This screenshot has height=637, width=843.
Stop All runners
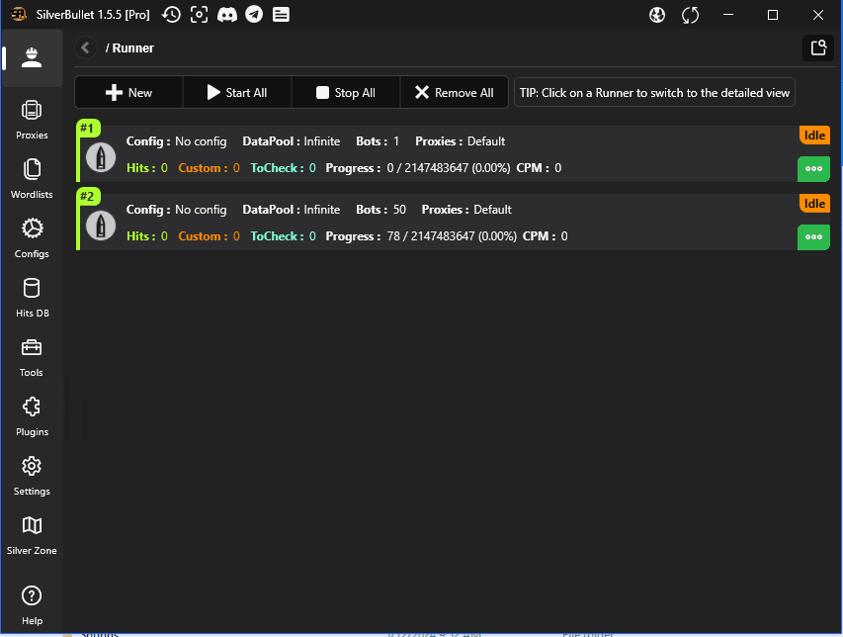point(346,93)
